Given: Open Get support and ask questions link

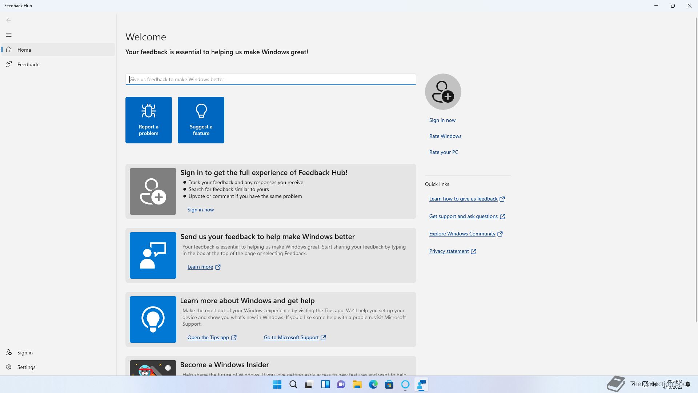Looking at the screenshot, I should [467, 216].
